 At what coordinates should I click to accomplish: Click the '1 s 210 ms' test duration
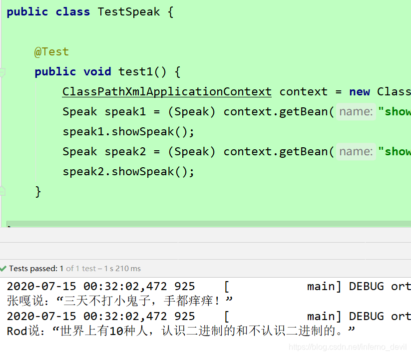point(122,269)
